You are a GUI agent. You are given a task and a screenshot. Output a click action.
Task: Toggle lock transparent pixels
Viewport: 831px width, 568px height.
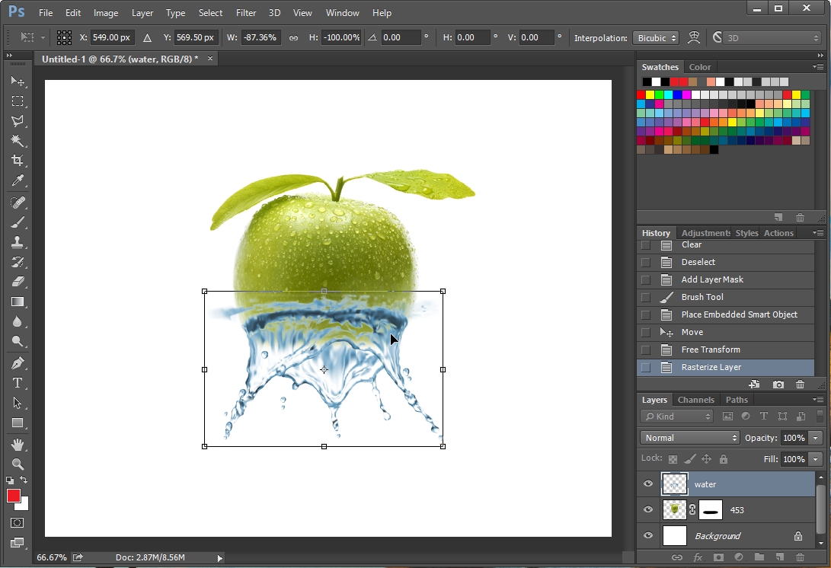point(673,459)
